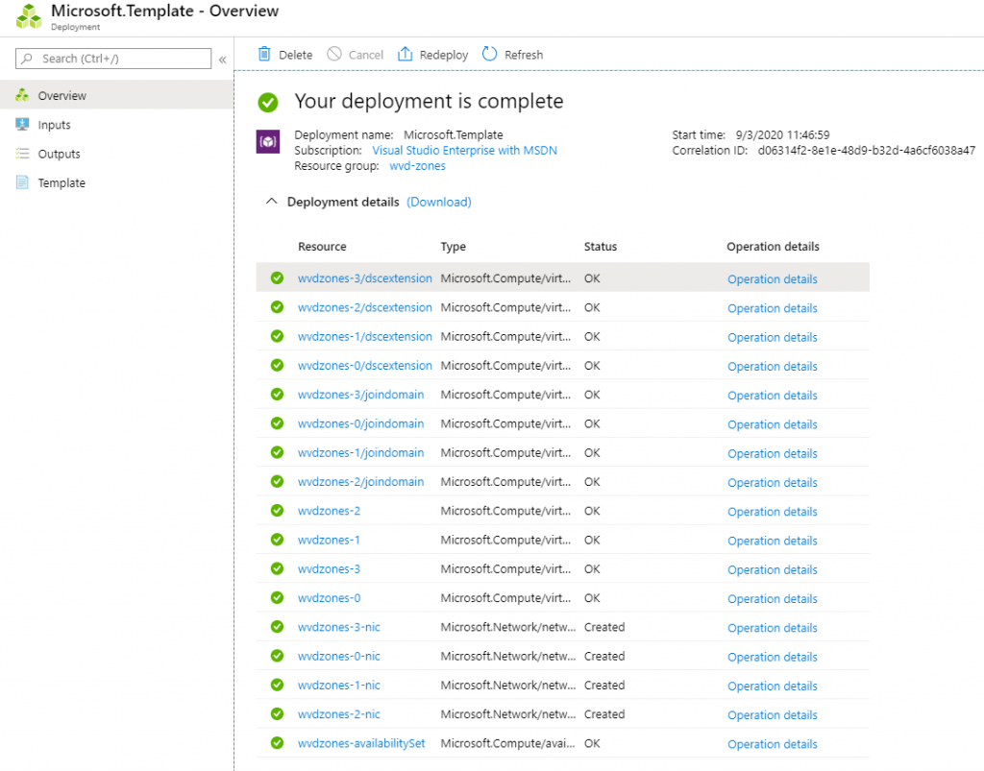Open the wvdzones-2-nic resource
The image size is (984, 771).
click(339, 714)
